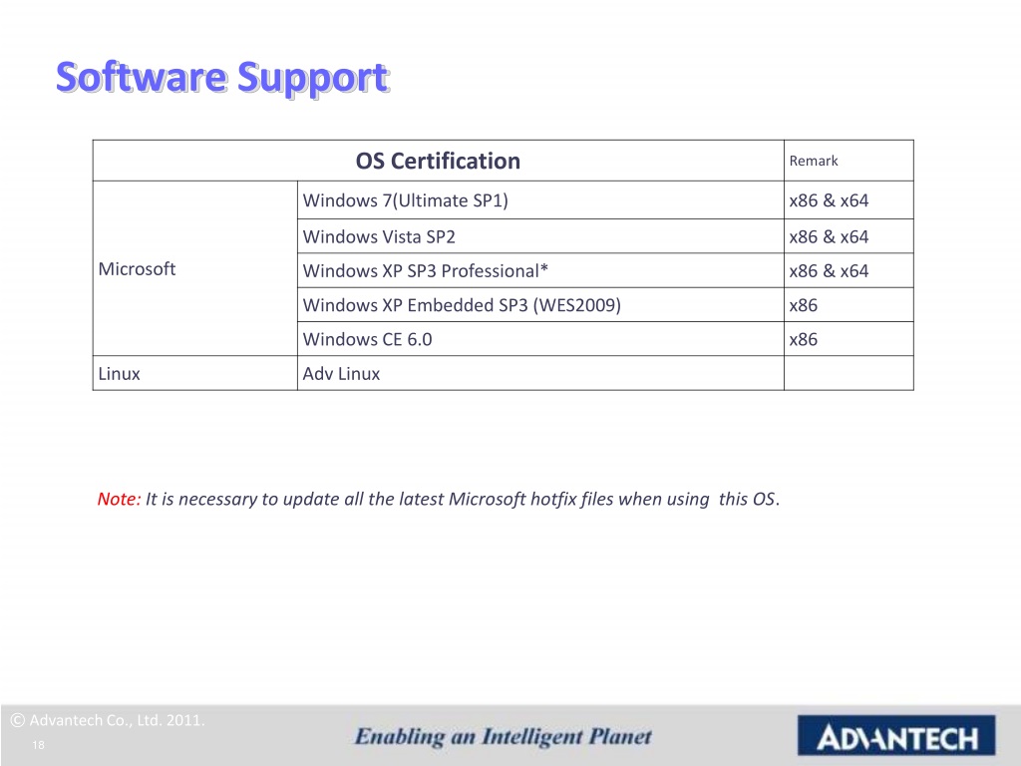
Task: Click the Windows CE 6.0 cell
Action: click(x=540, y=339)
